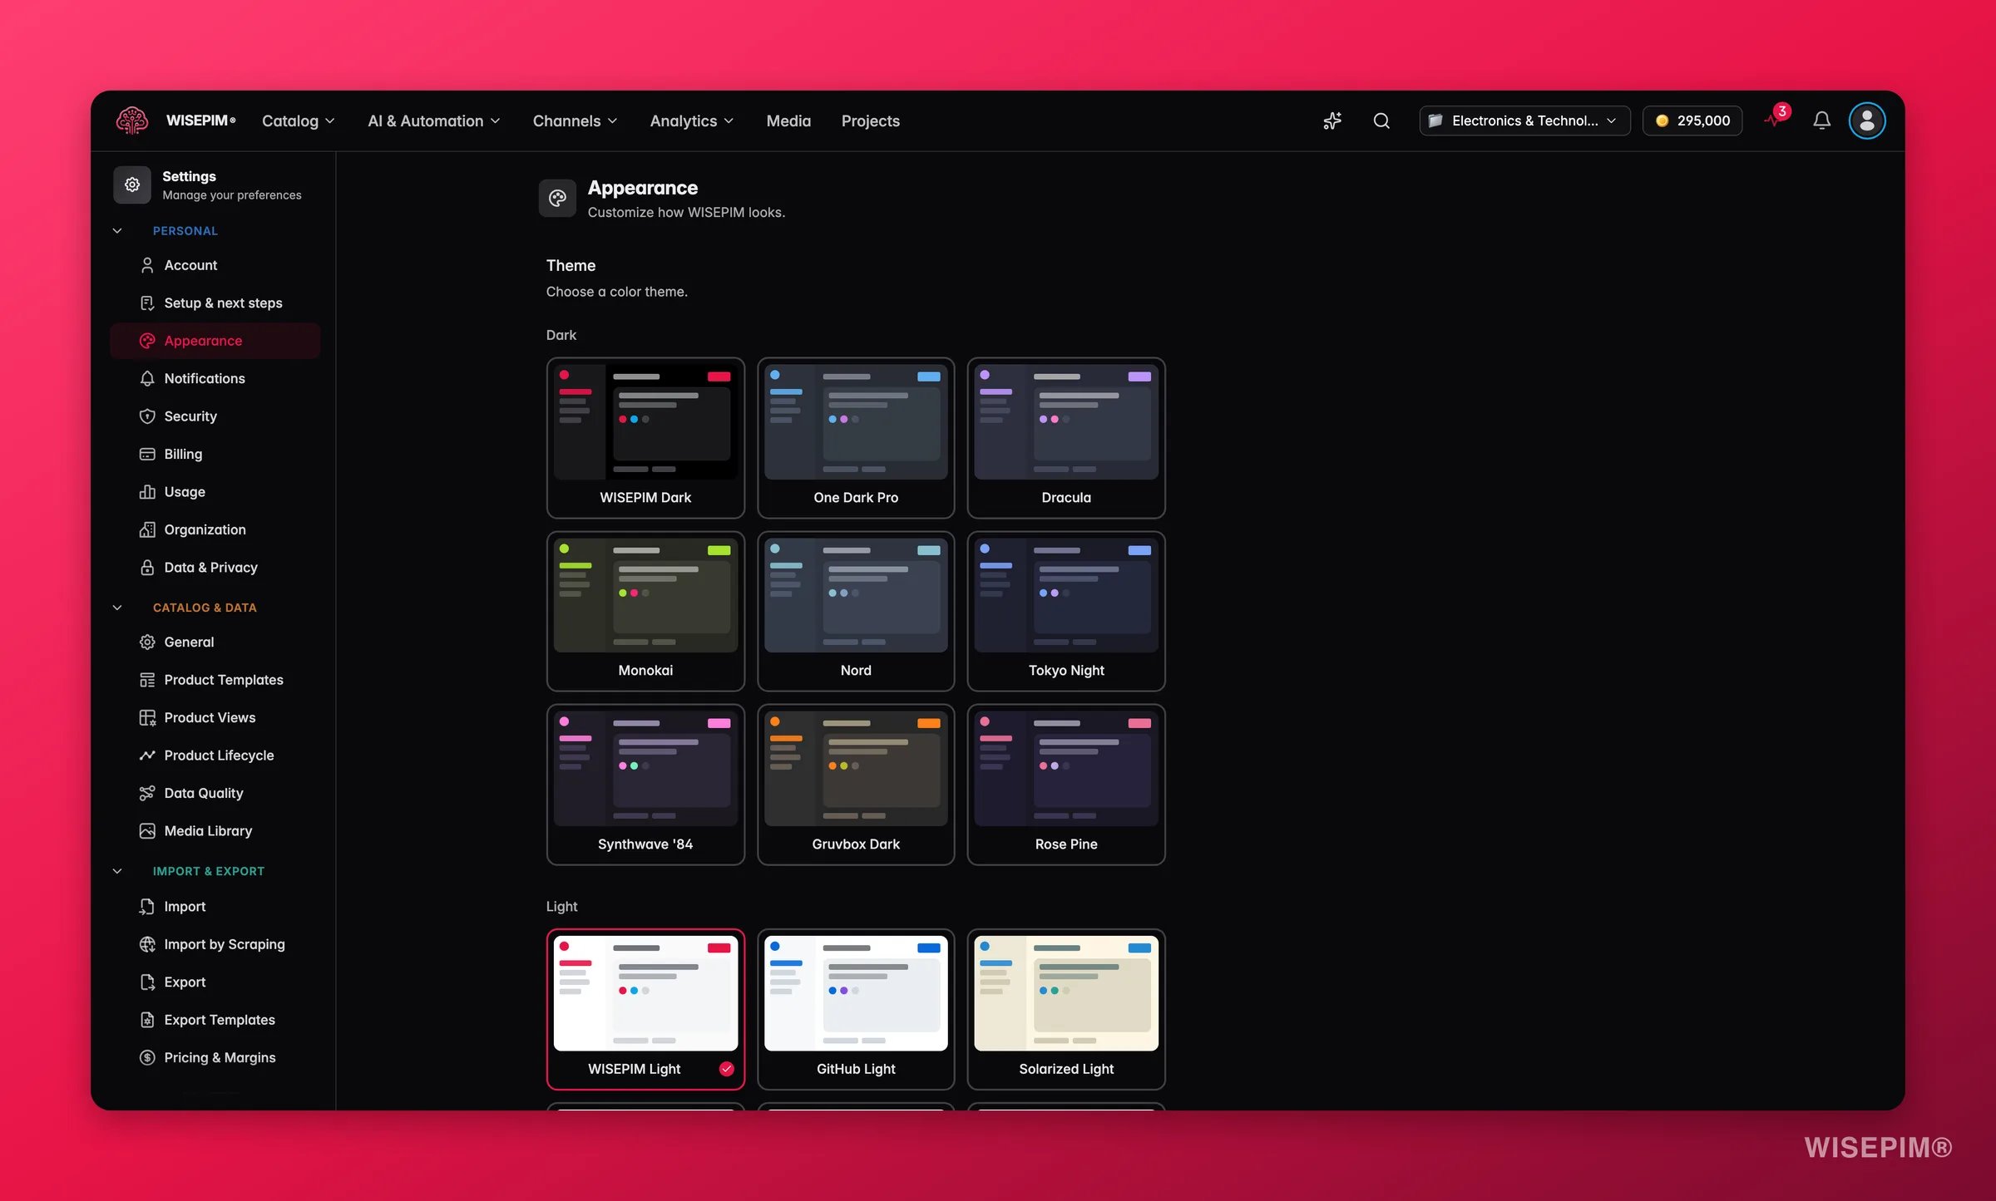This screenshot has width=1996, height=1201.
Task: Click the Export file icon in sidebar
Action: pos(147,982)
